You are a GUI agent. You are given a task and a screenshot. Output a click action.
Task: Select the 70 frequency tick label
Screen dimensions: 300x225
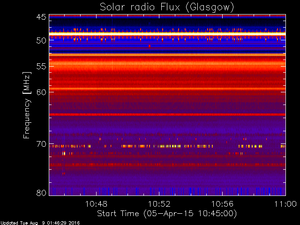pyautogui.click(x=41, y=144)
